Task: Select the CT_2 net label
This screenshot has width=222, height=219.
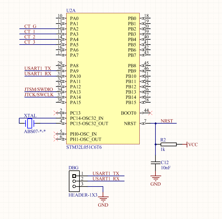Action: point(30,37)
